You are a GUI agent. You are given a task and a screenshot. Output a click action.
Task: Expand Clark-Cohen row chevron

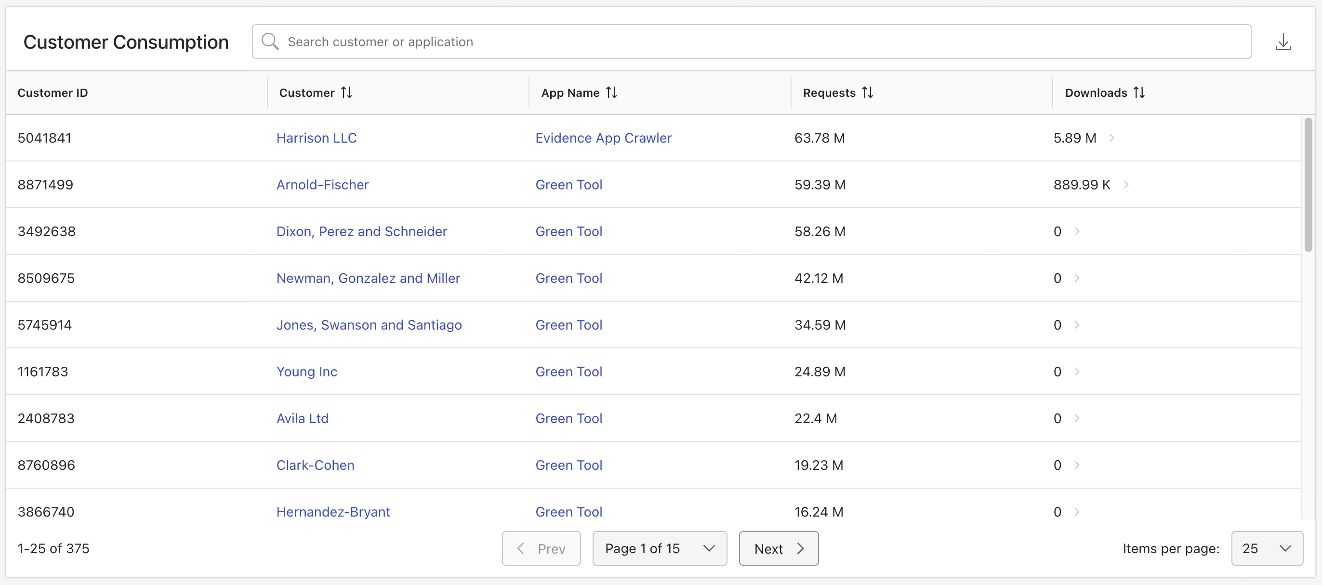pos(1077,465)
